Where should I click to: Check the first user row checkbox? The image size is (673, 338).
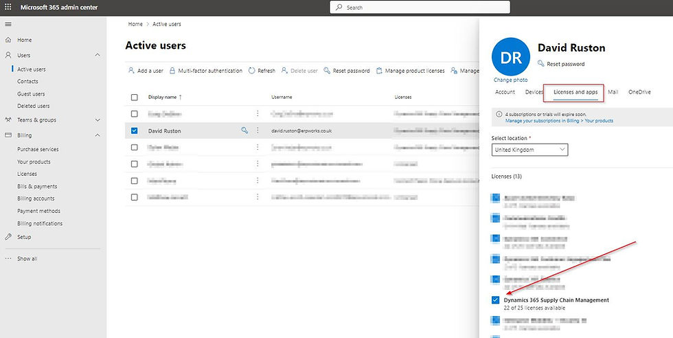pyautogui.click(x=135, y=114)
